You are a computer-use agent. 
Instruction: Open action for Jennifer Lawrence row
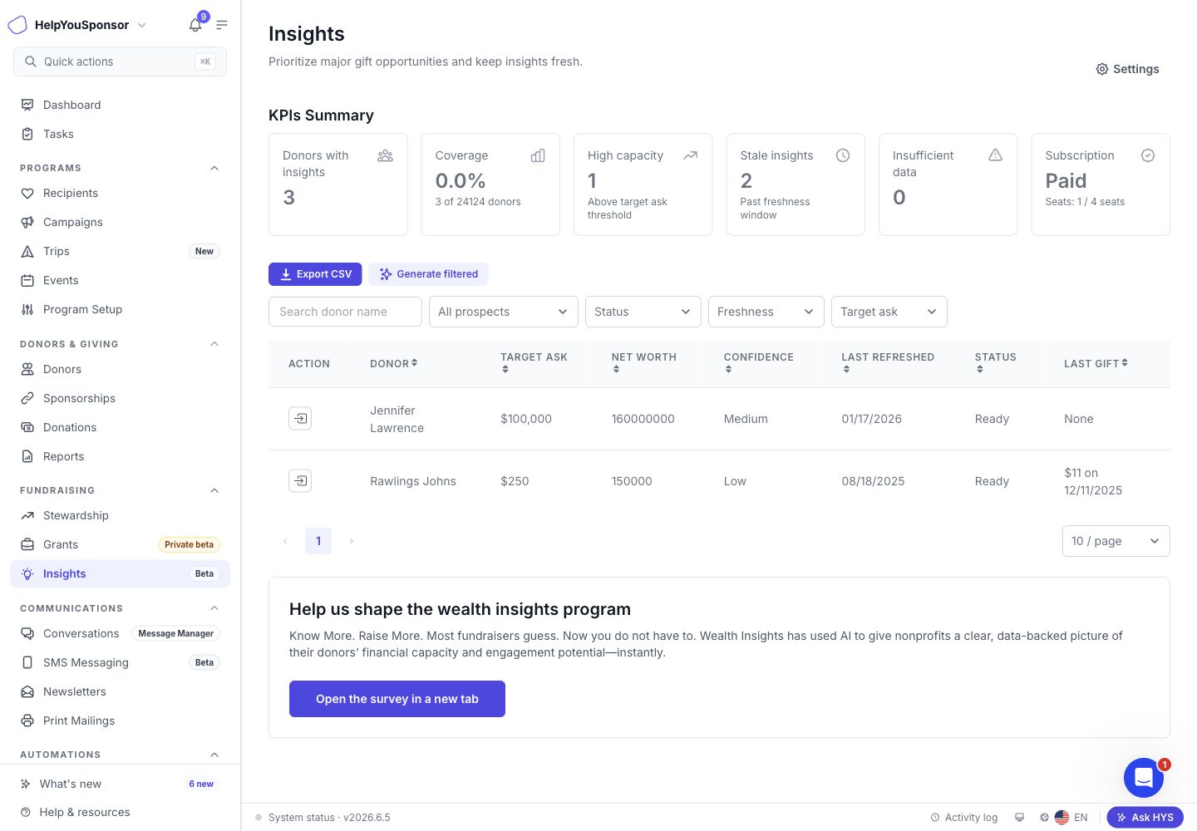[x=300, y=419]
